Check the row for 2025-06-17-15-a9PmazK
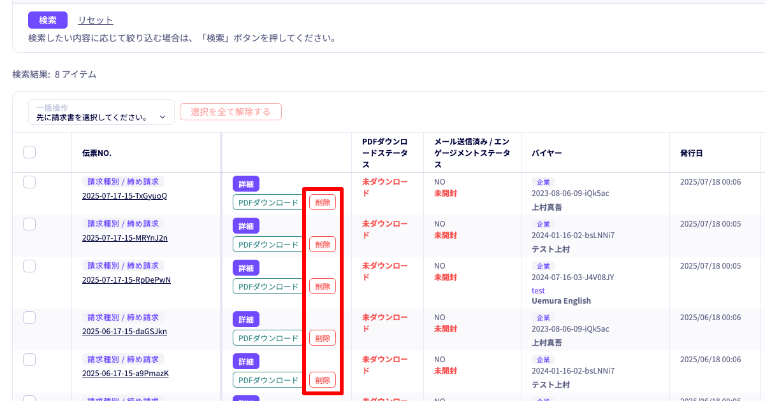Viewport: 765px width, 401px height. 29,360
